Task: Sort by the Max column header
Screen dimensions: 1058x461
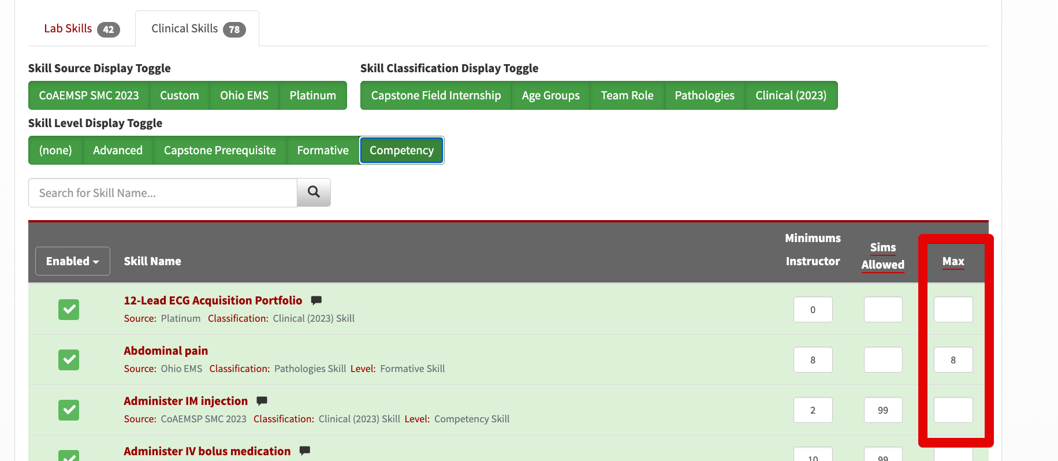Action: click(953, 261)
